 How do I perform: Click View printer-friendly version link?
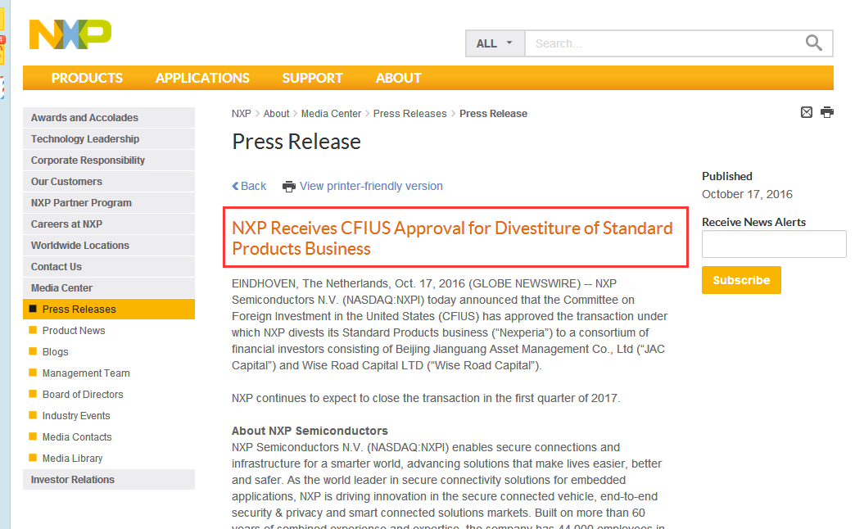(x=371, y=186)
